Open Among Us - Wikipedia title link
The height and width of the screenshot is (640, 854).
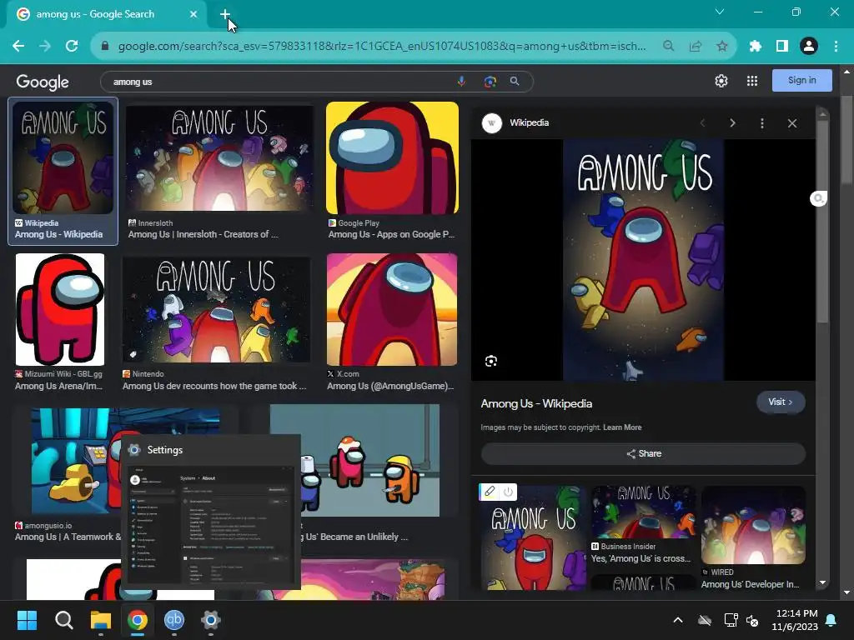[x=536, y=404]
